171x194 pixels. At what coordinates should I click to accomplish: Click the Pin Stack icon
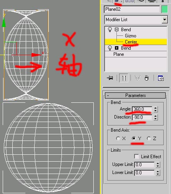point(110,78)
